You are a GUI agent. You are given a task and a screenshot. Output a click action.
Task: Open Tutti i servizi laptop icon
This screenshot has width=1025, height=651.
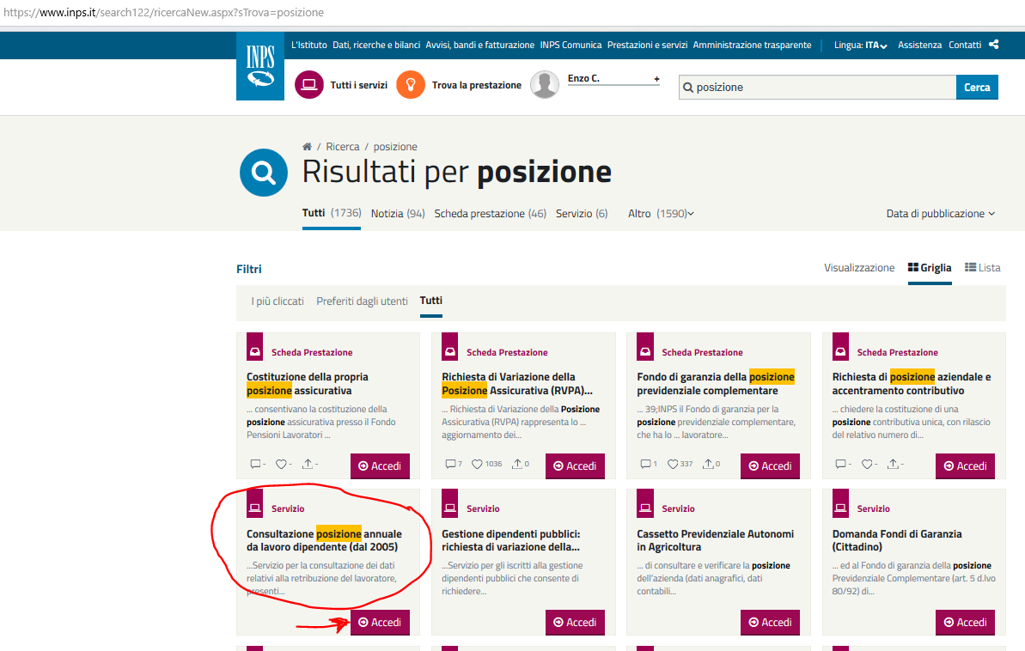(x=309, y=85)
